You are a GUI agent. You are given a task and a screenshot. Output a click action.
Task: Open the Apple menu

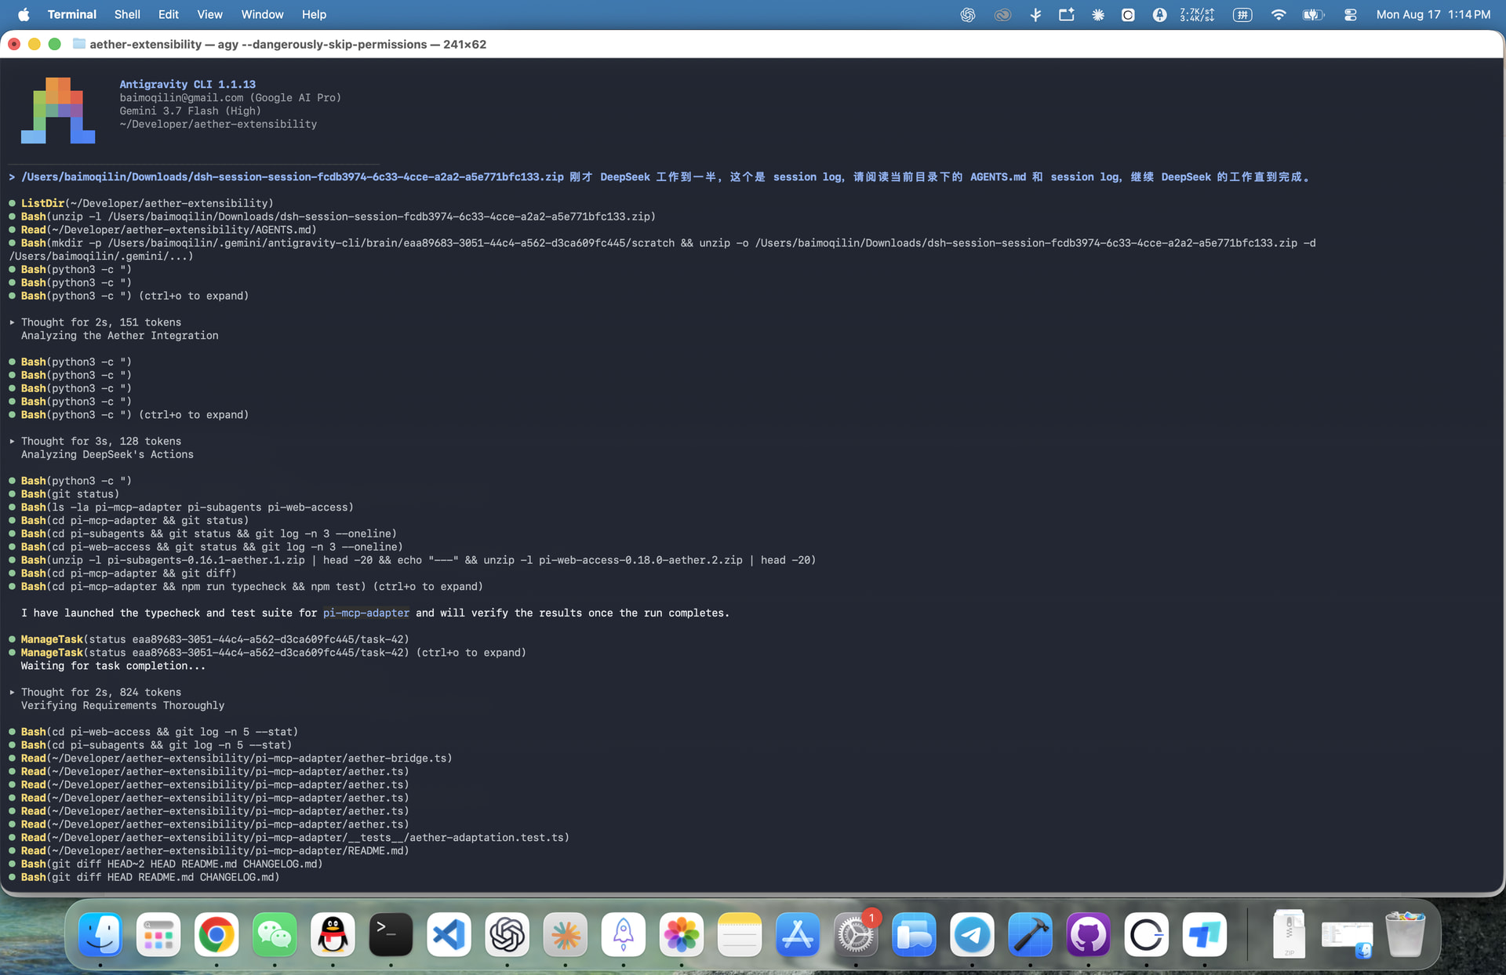pos(24,14)
